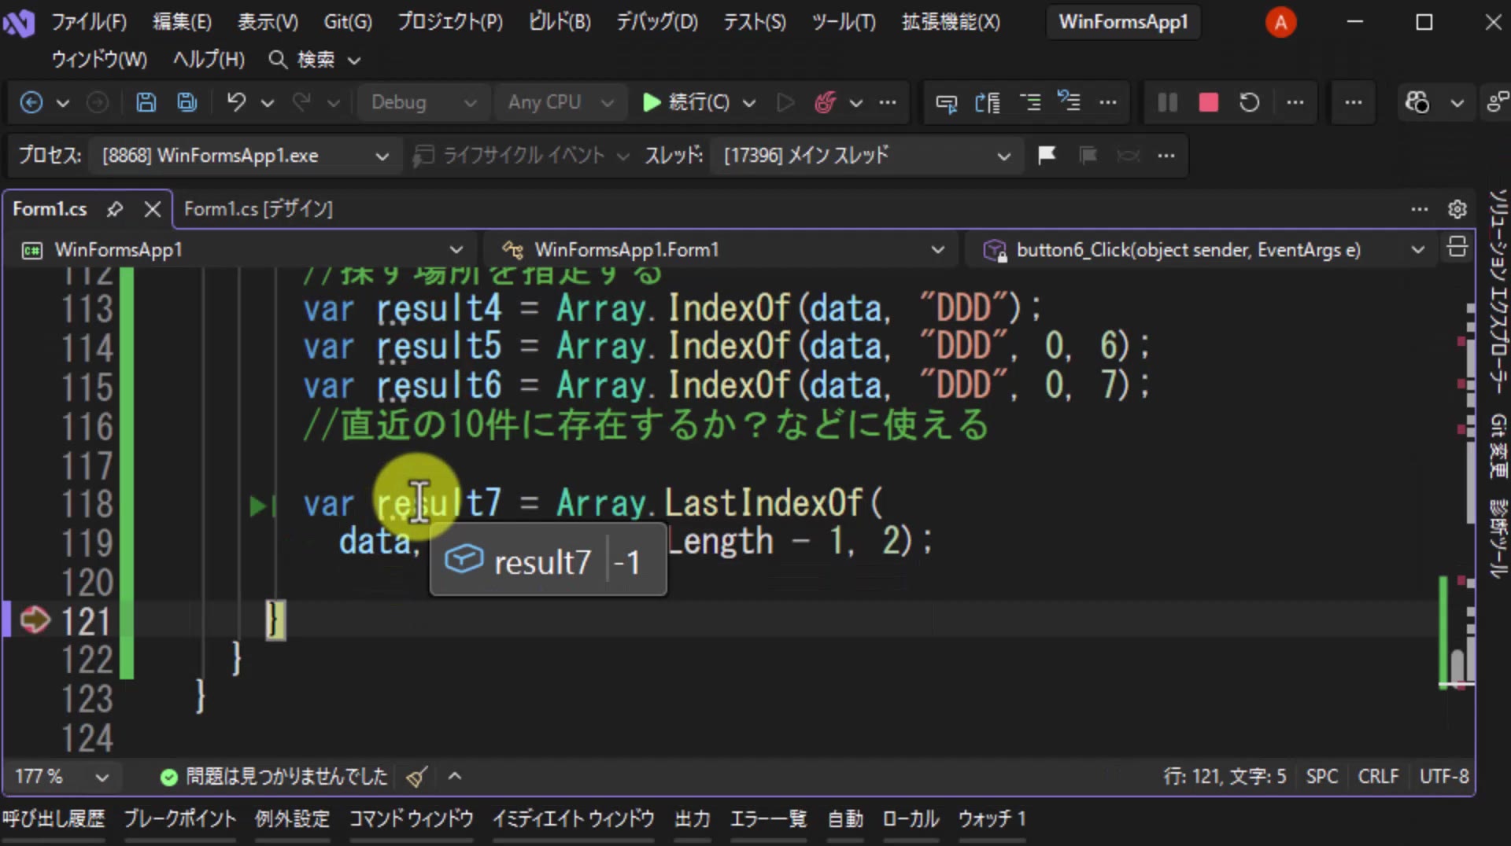Pause debugging with Break All icon
This screenshot has width=1511, height=846.
(1167, 102)
